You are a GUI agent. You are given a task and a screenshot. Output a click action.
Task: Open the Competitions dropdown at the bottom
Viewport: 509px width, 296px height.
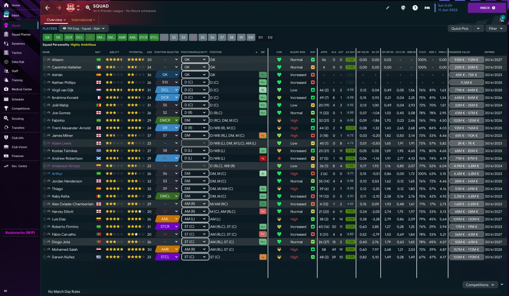click(480, 285)
